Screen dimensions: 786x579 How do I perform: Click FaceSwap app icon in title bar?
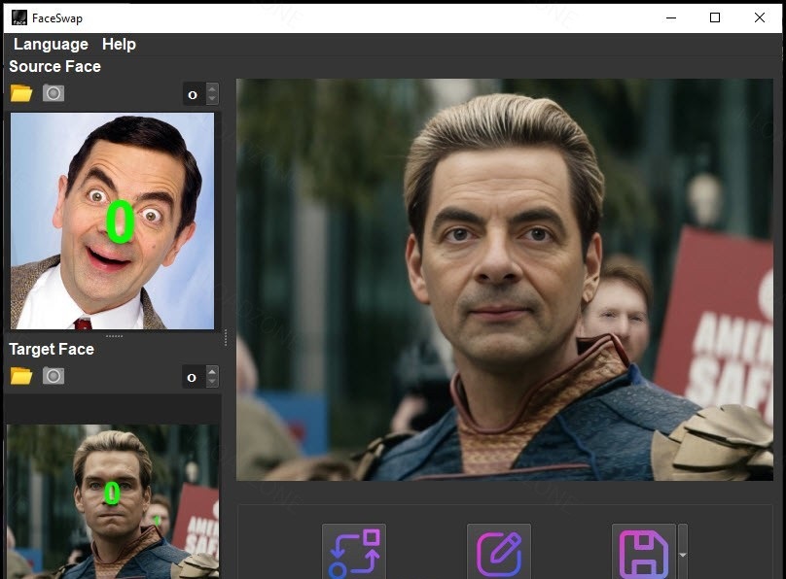(x=18, y=17)
